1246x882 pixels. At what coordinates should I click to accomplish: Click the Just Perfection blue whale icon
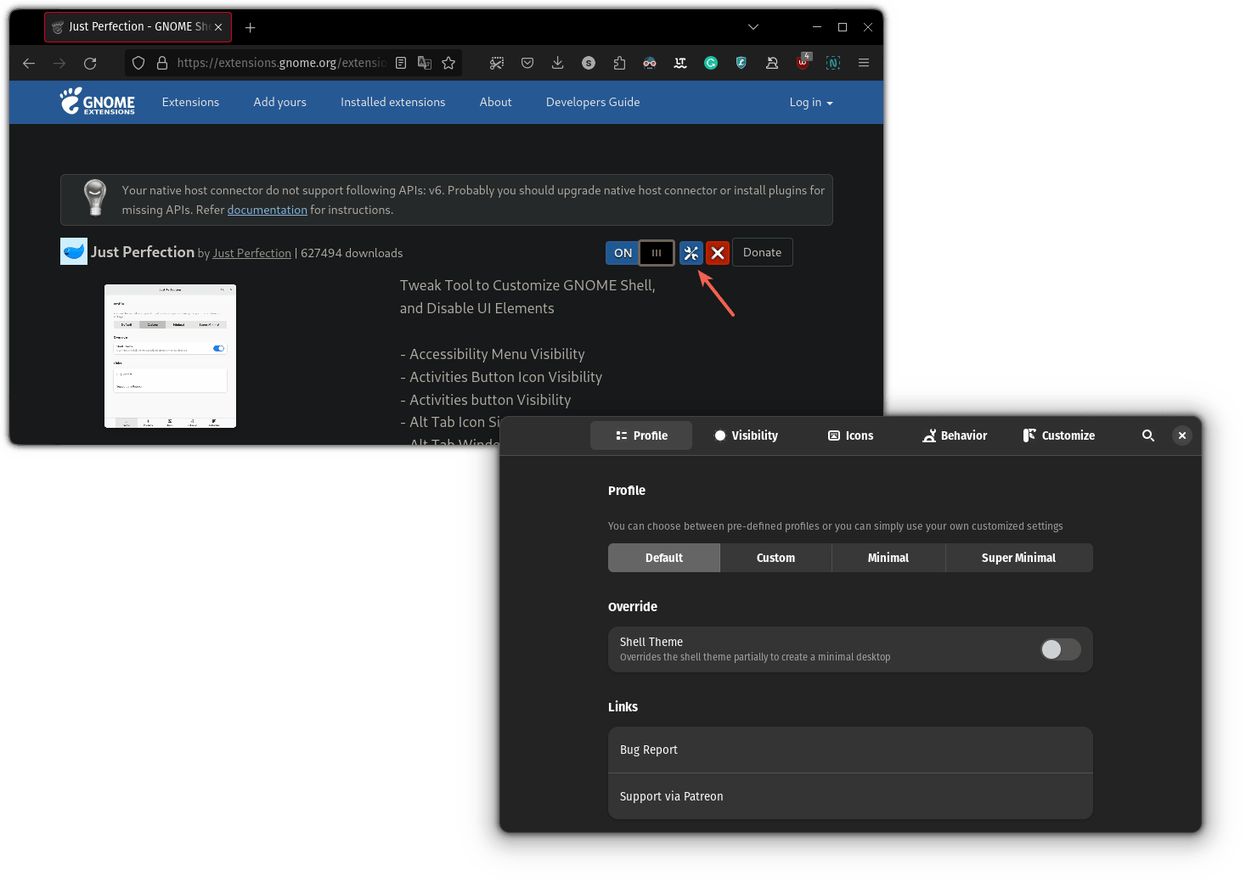[x=74, y=251]
